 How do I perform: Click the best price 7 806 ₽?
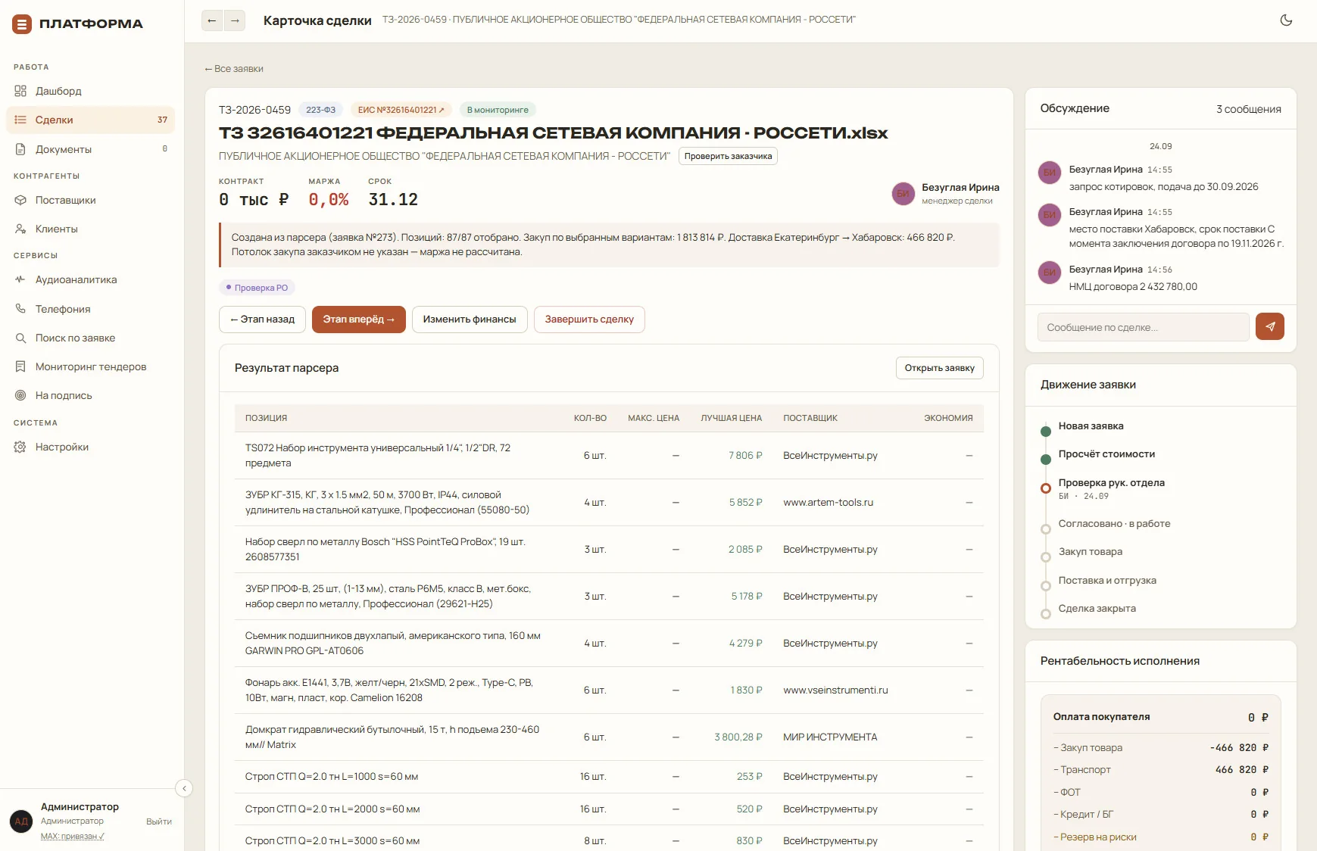[745, 456]
